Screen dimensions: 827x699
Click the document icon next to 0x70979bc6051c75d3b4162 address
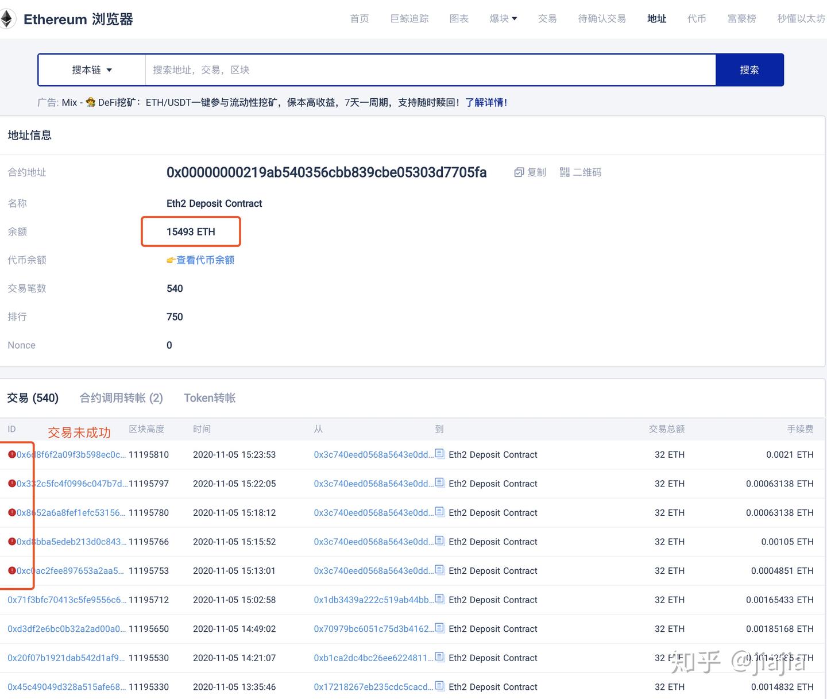(x=439, y=627)
